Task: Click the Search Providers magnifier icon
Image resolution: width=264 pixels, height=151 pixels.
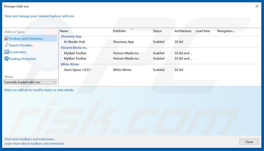Action: tap(6, 45)
